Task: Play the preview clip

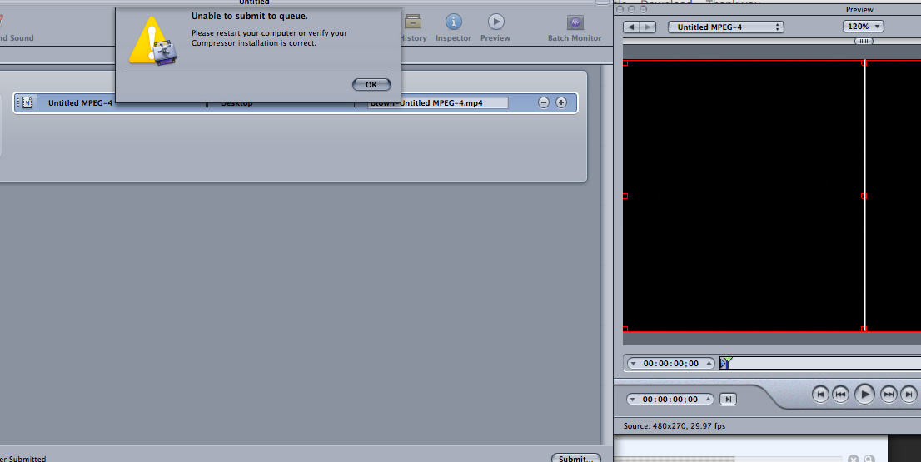Action: [864, 395]
